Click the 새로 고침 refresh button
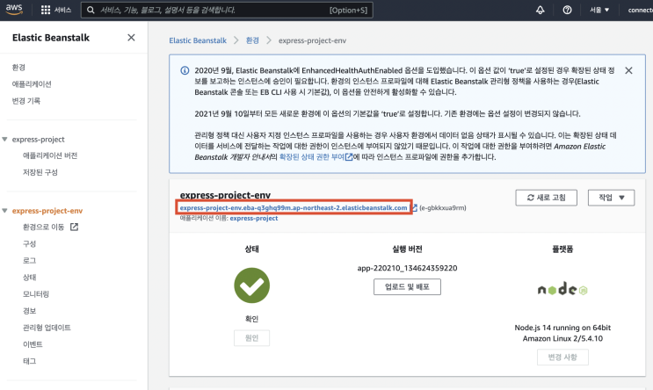This screenshot has height=390, width=653. [x=547, y=198]
